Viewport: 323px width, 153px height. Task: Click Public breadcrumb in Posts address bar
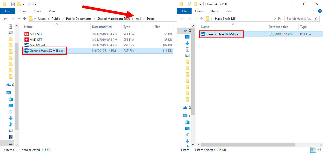click(56, 19)
